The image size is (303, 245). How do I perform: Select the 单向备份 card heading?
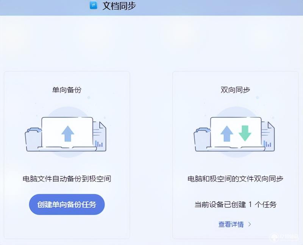pos(67,90)
